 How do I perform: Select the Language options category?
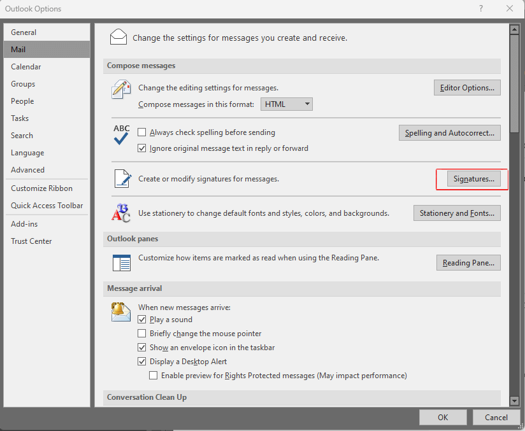click(x=47, y=153)
